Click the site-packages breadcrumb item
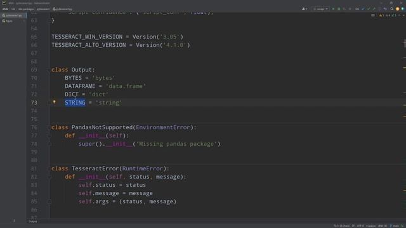The image size is (406, 228). tap(26, 9)
